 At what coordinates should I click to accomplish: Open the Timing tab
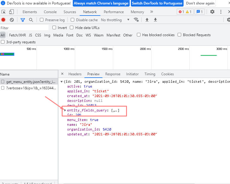tap(150, 74)
